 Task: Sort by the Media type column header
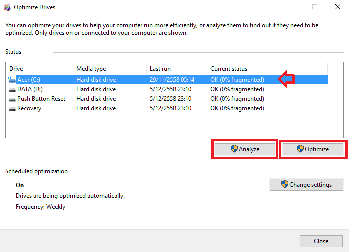coord(110,69)
